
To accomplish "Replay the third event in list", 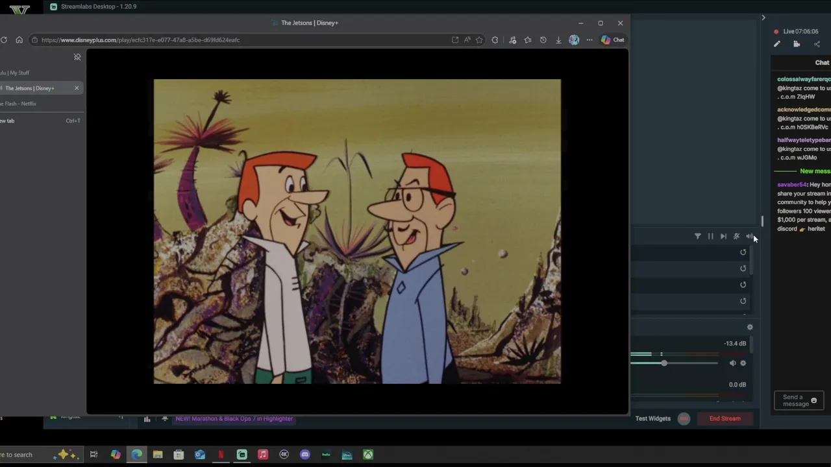I will click(x=743, y=285).
